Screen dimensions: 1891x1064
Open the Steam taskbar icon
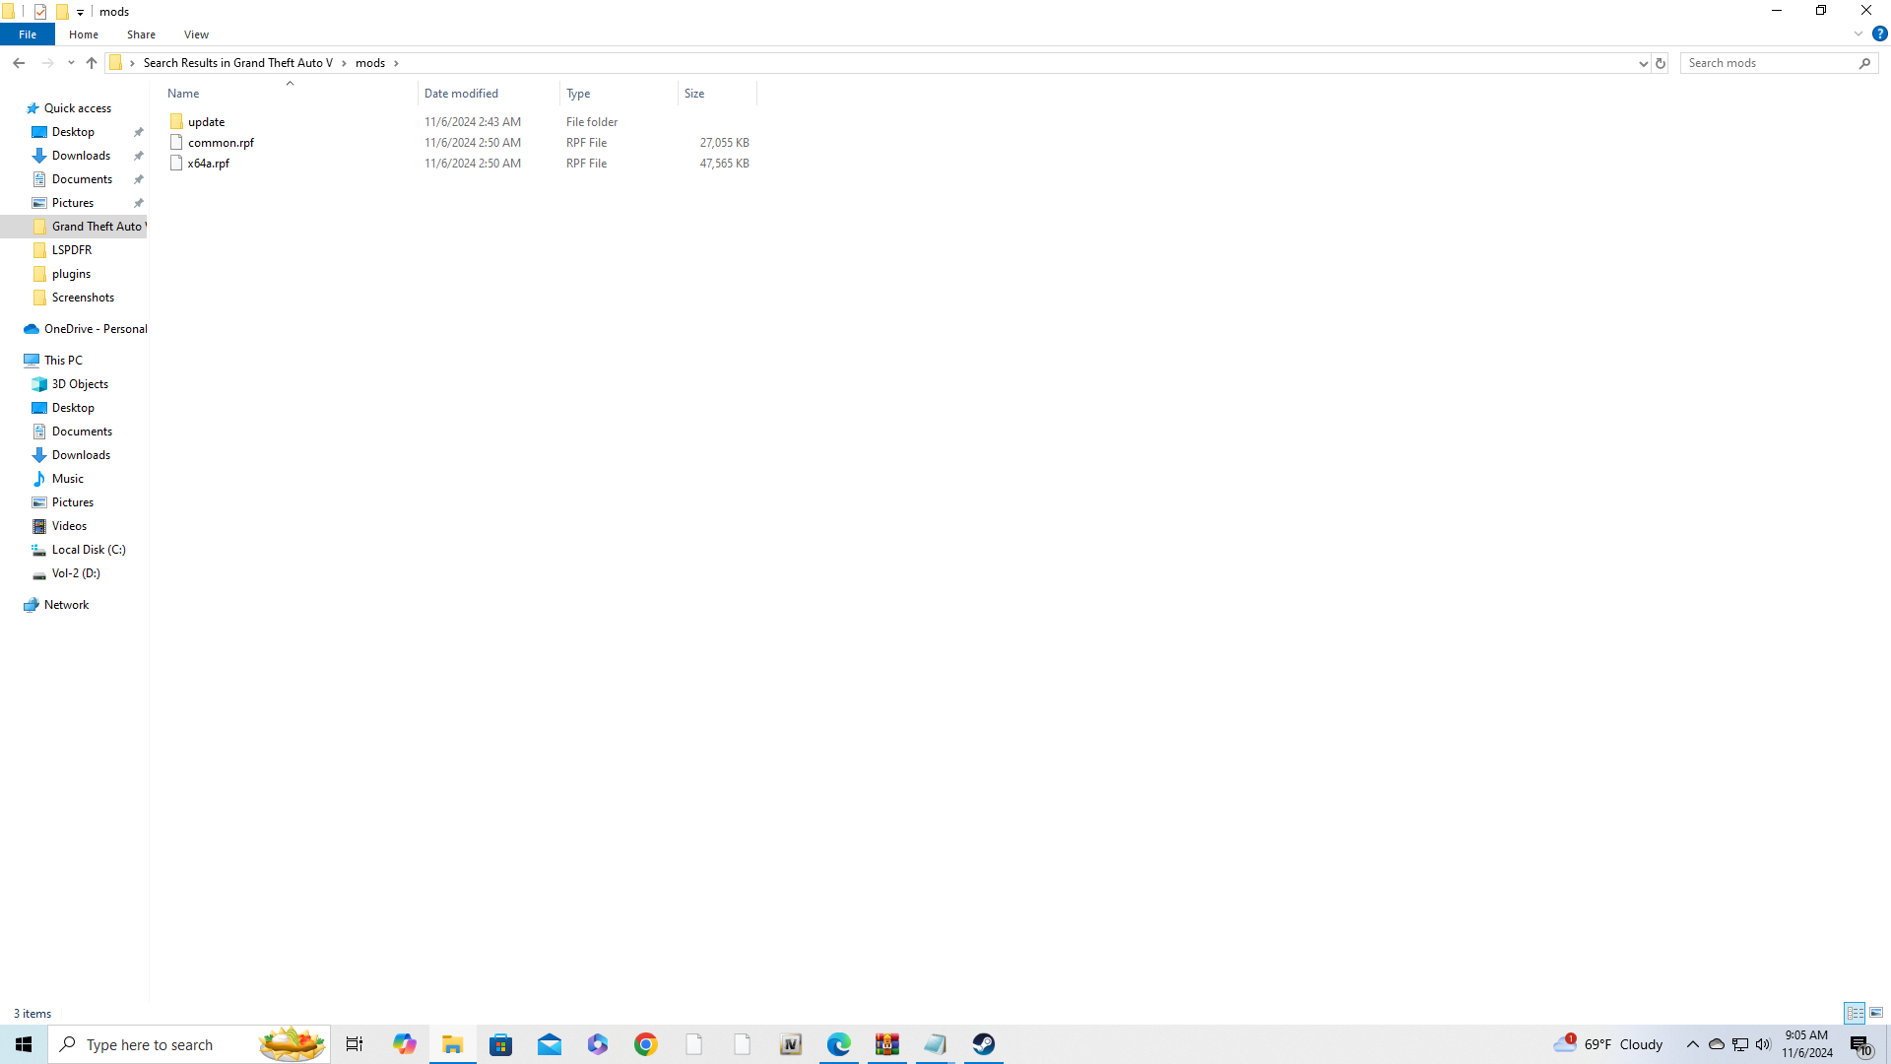[x=983, y=1044]
